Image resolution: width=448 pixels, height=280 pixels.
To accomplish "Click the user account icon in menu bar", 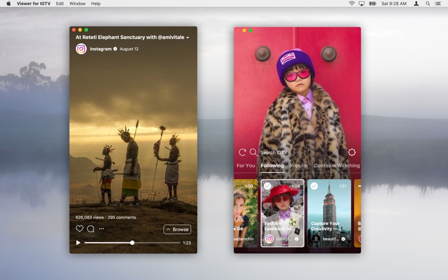I will [416, 3].
